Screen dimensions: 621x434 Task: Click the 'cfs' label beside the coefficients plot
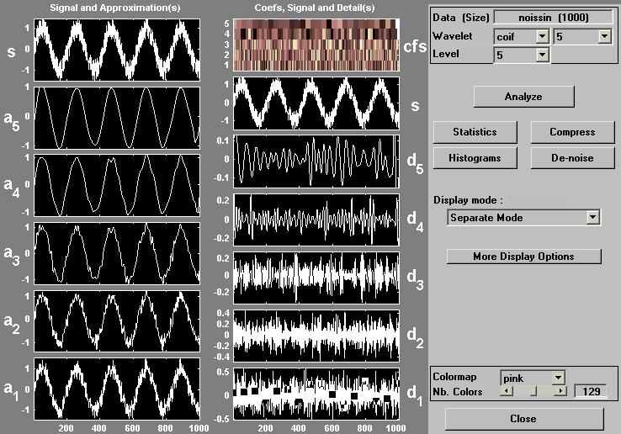pyautogui.click(x=415, y=47)
